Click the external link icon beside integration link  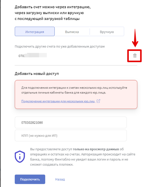(x=98, y=101)
